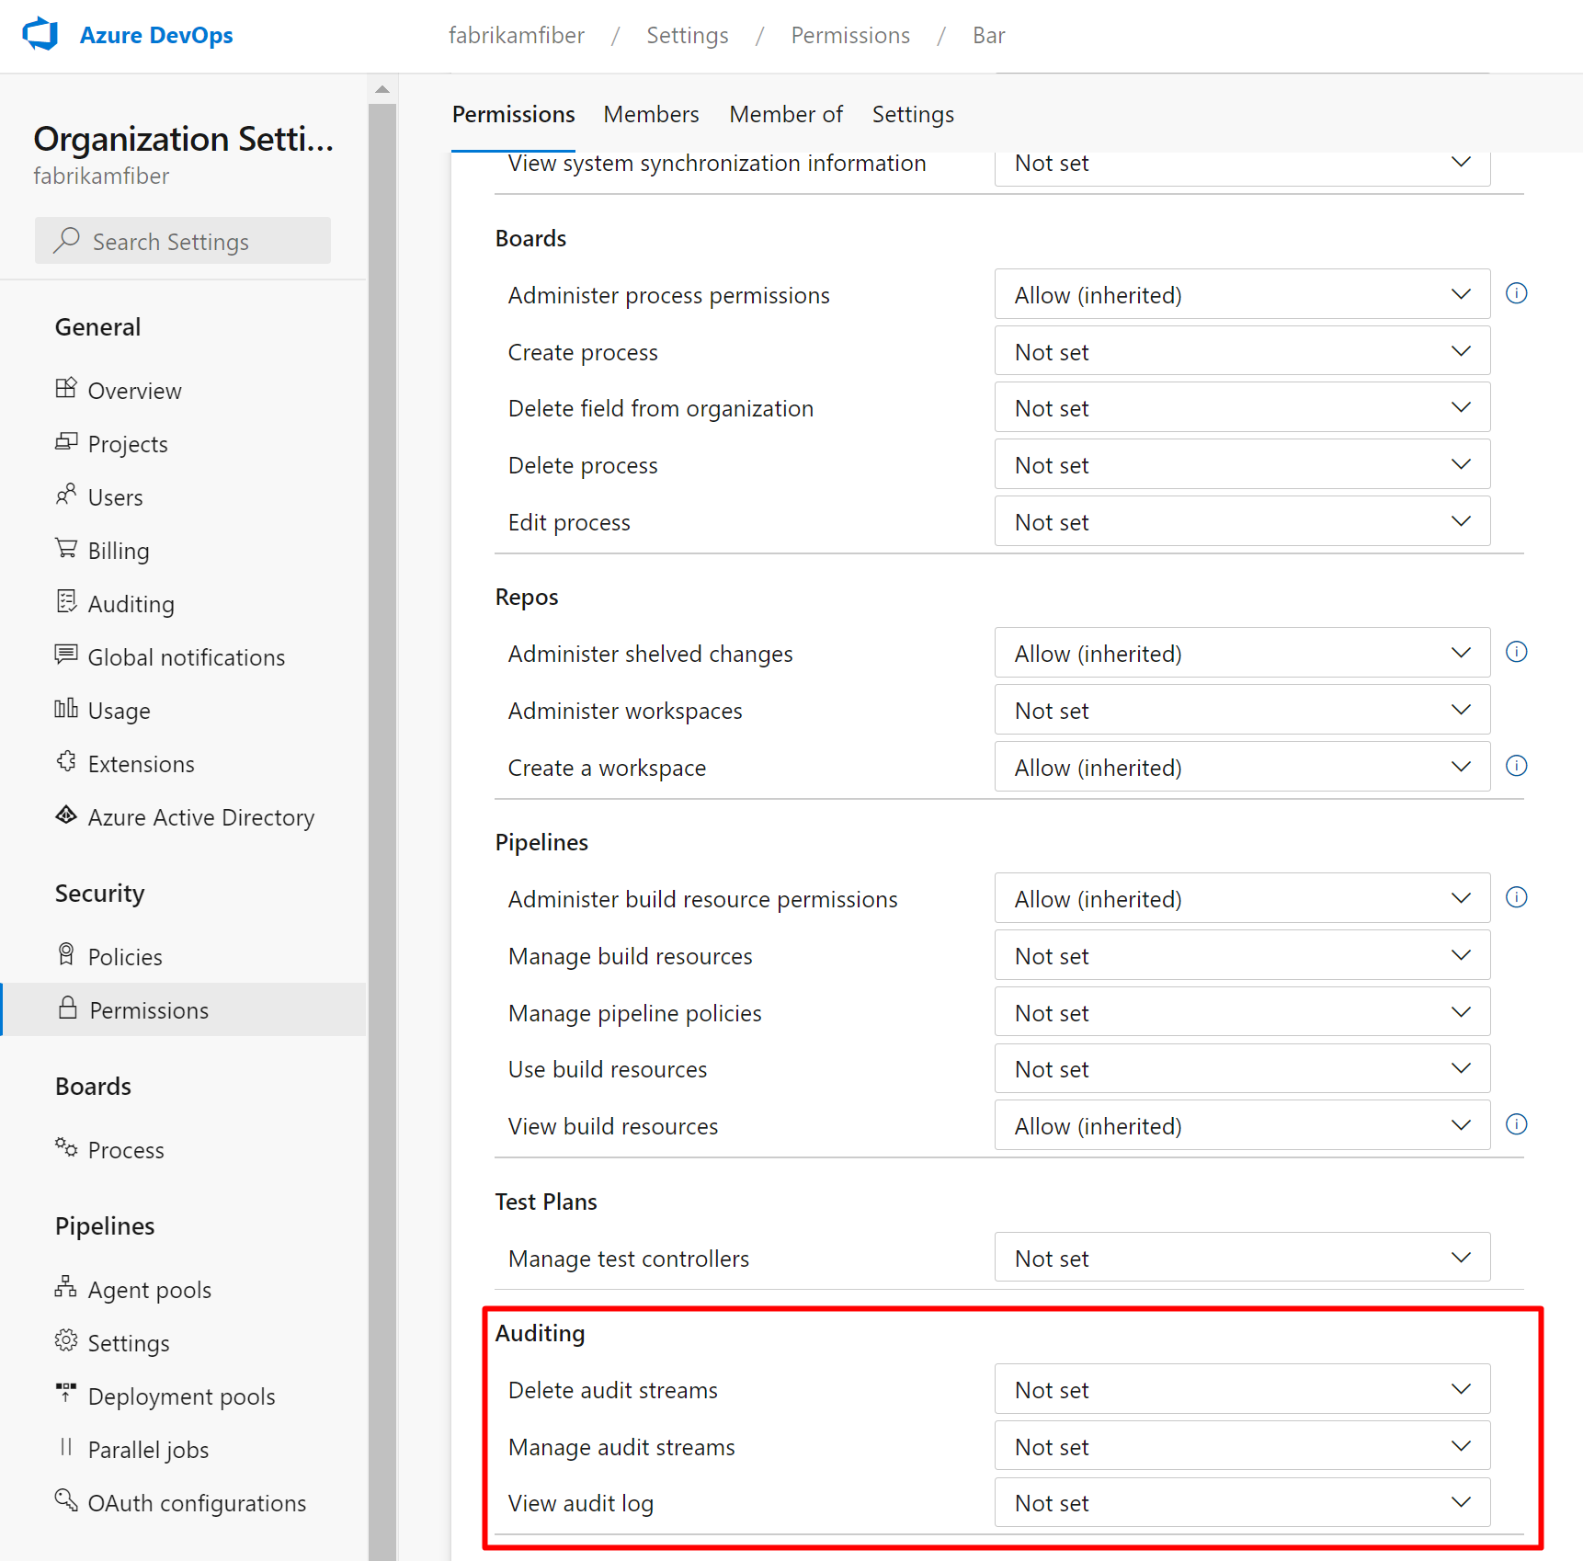Open the Extensions page
Image resolution: width=1583 pixels, height=1561 pixels.
140,763
